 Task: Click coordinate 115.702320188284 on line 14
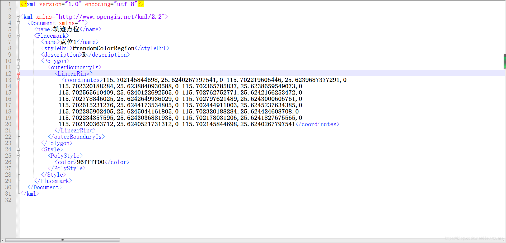86,86
